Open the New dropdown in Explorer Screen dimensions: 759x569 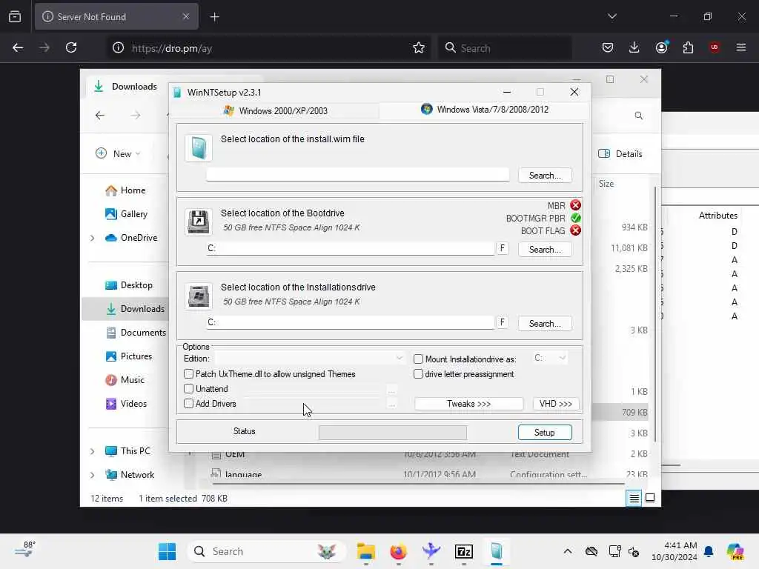coord(119,154)
